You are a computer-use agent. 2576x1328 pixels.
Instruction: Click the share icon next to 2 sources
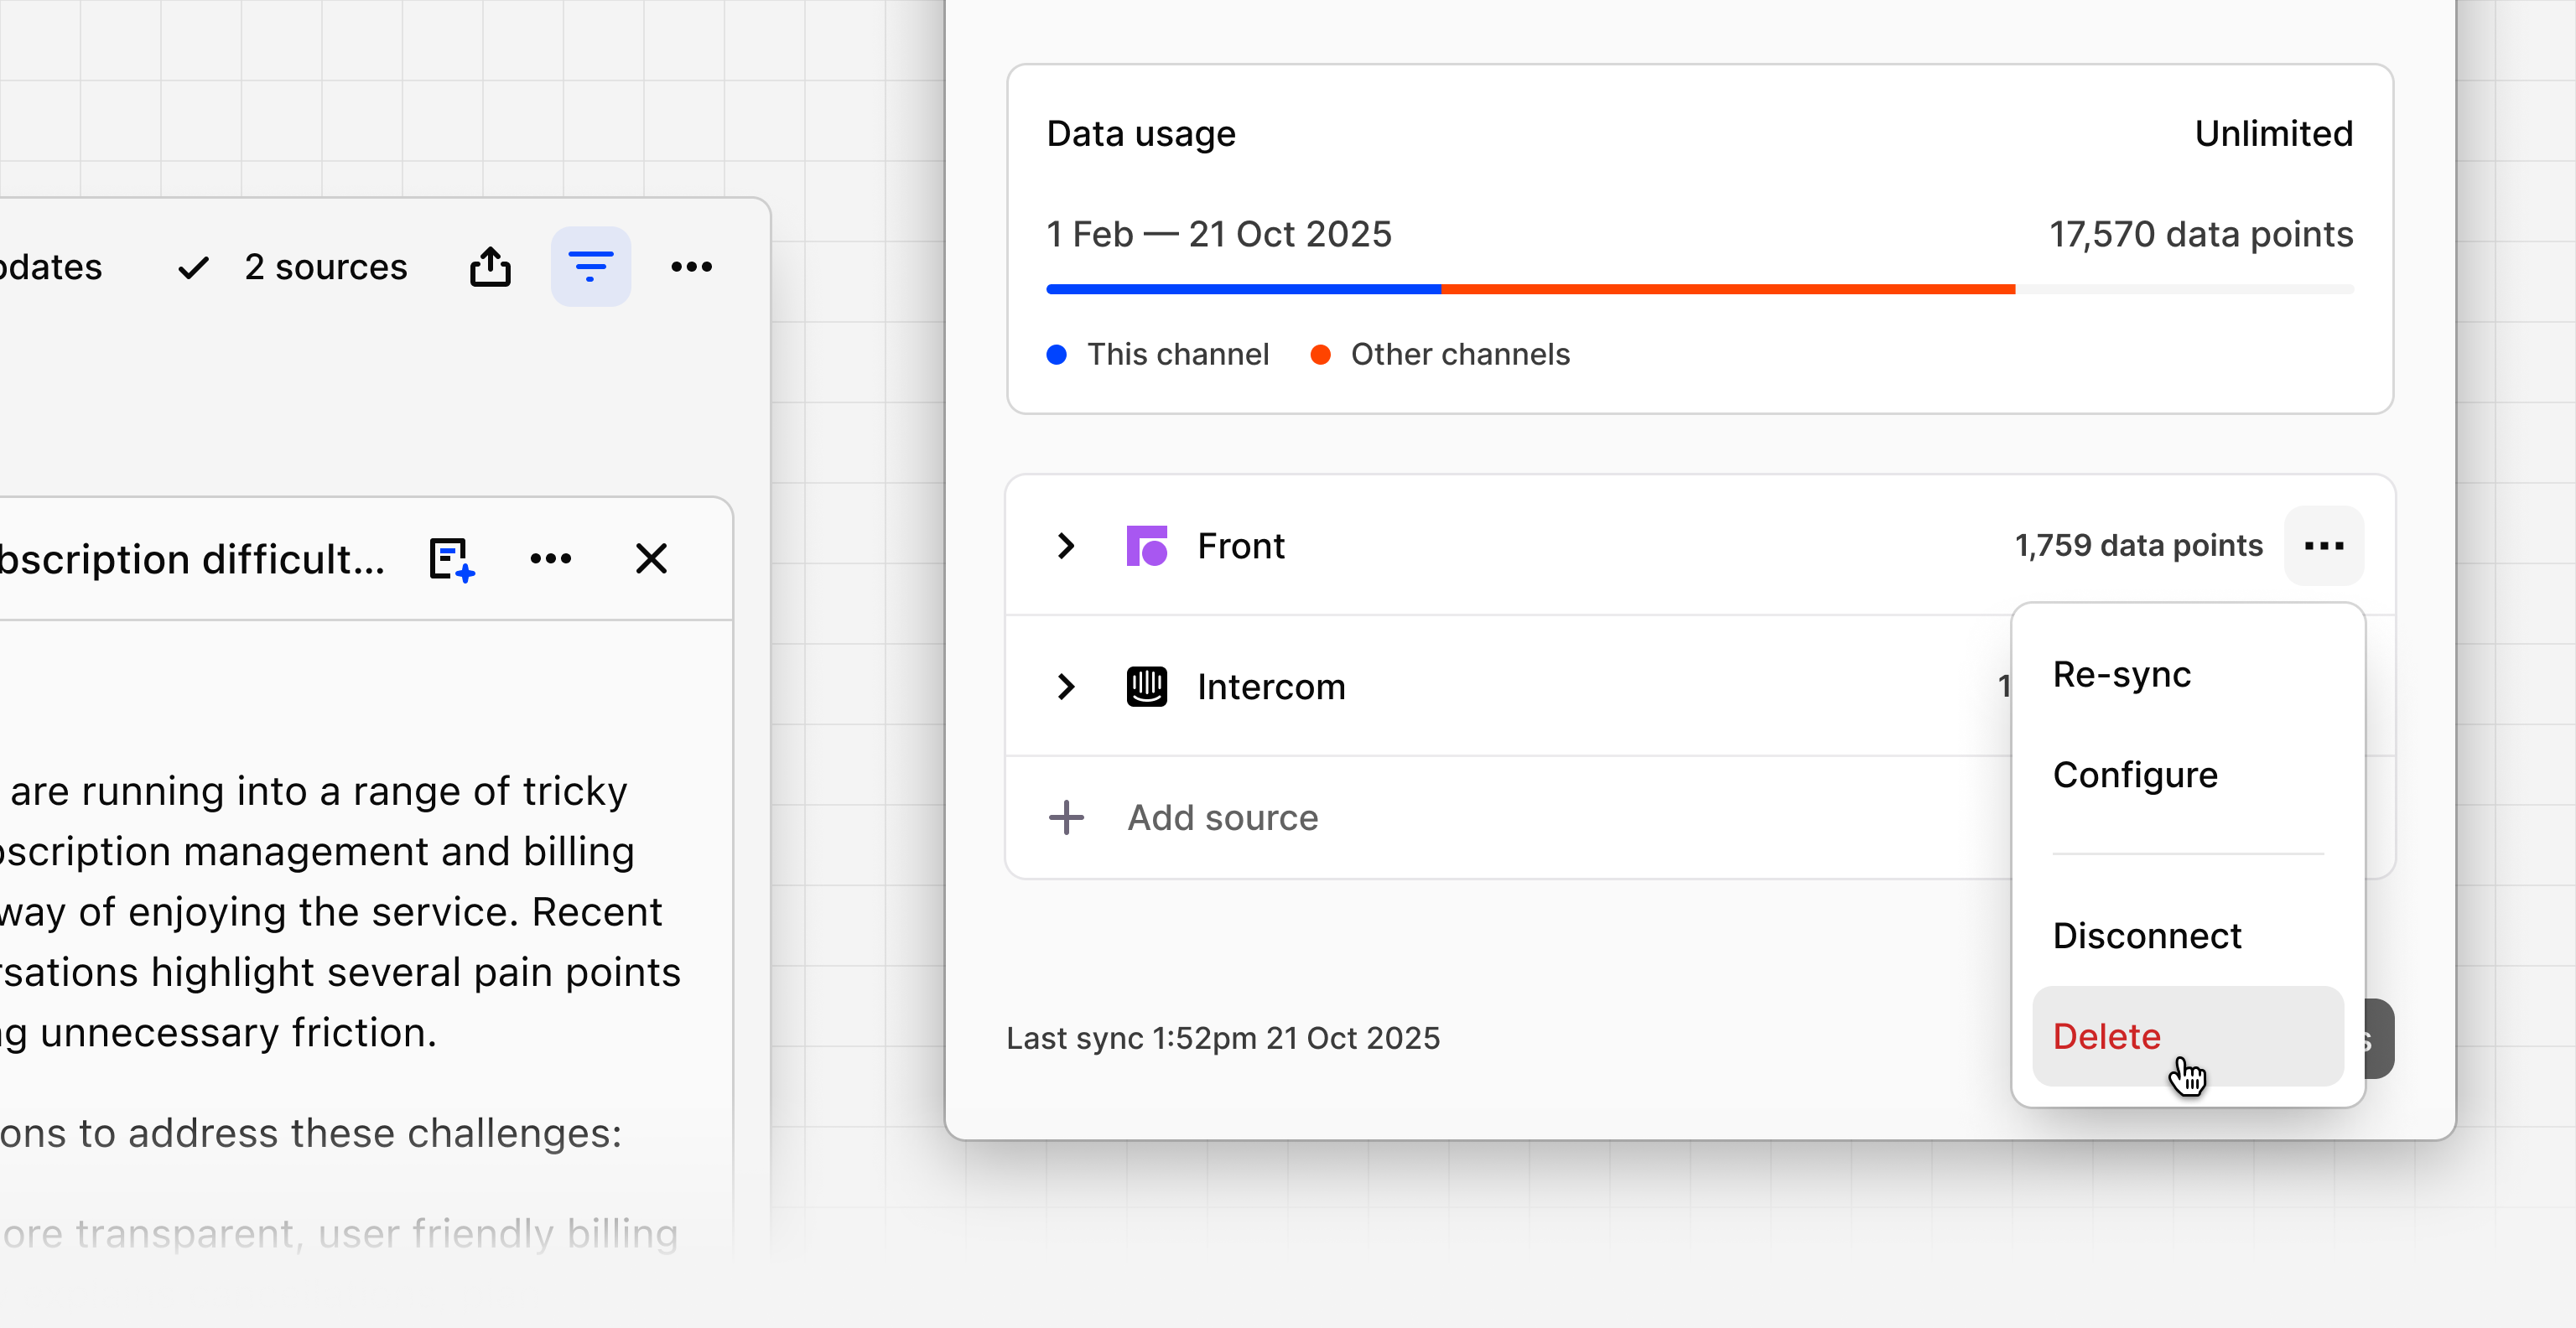pyautogui.click(x=490, y=266)
